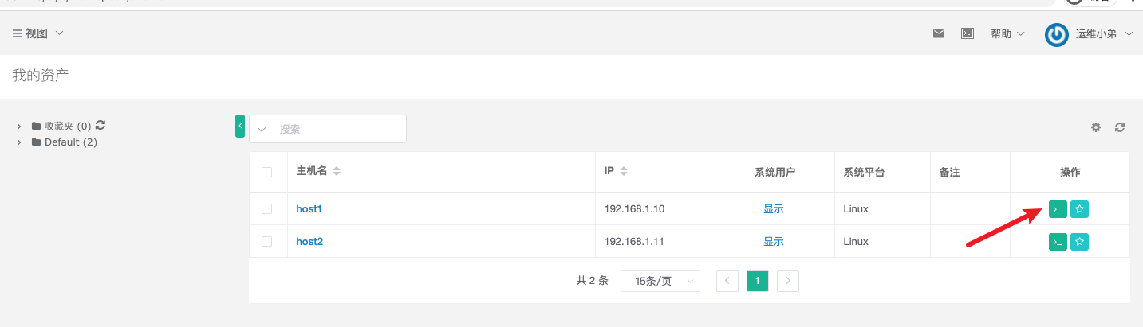Check the host2 row checkbox
Viewport: 1143px width, 327px height.
267,242
